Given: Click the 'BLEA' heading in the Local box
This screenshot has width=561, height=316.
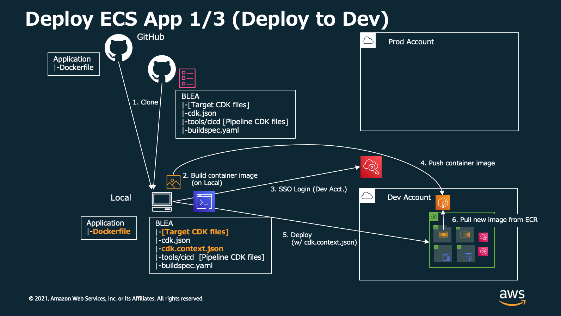Looking at the screenshot, I should tap(164, 223).
